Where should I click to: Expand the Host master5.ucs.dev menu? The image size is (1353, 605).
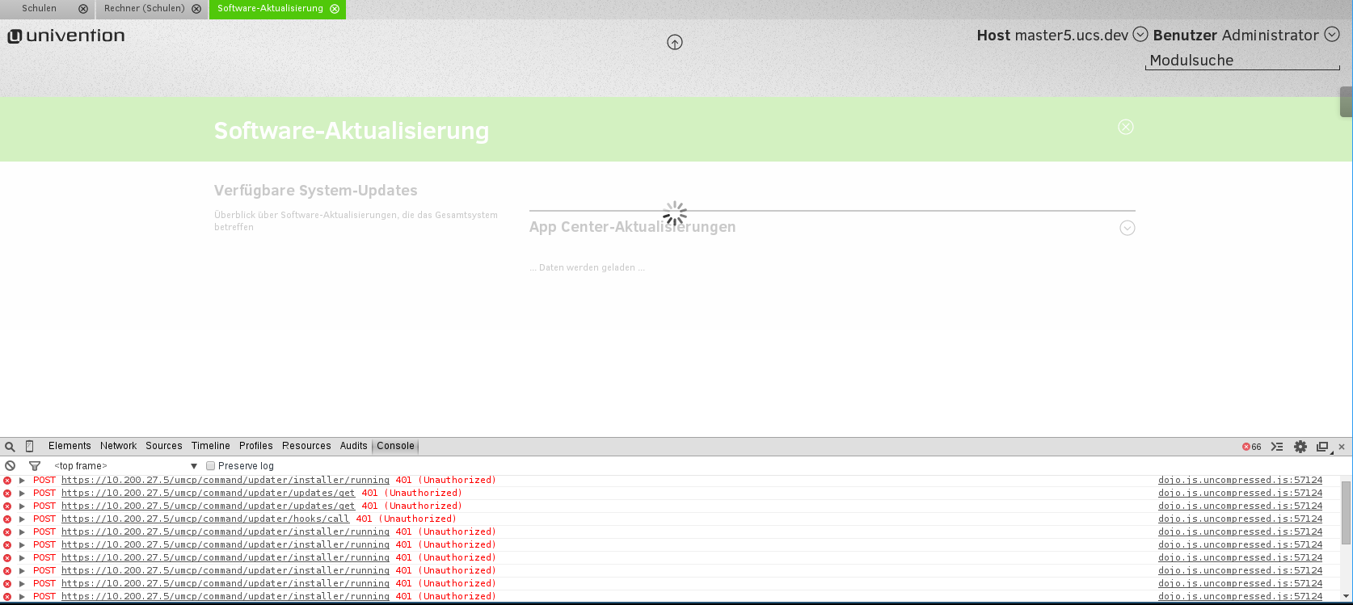pos(1140,35)
